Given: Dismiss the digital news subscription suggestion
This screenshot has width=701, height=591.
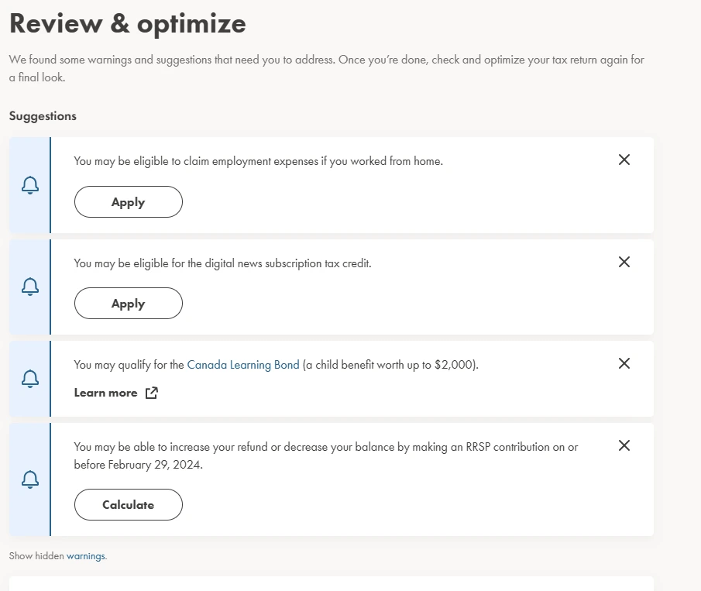Looking at the screenshot, I should point(624,262).
